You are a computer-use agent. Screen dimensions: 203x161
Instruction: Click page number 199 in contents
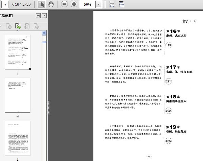tap(168, 45)
